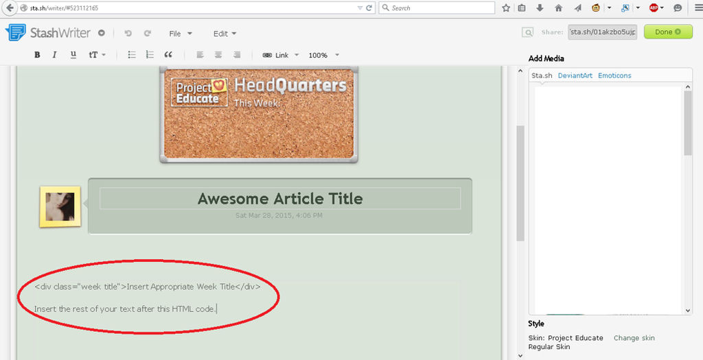Open the Edit menu
The image size is (703, 360).
[224, 34]
